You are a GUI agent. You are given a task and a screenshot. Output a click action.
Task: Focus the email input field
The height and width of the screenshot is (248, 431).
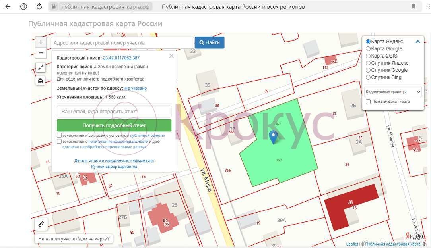click(x=114, y=112)
